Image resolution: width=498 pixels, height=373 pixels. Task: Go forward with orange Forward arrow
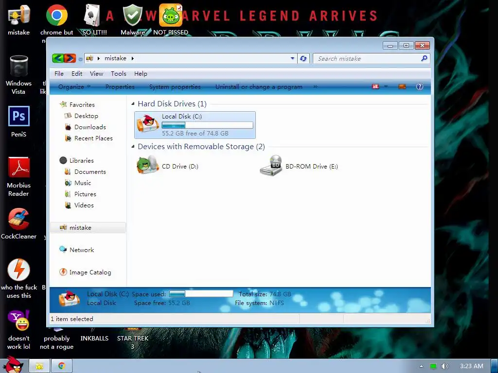click(x=70, y=58)
